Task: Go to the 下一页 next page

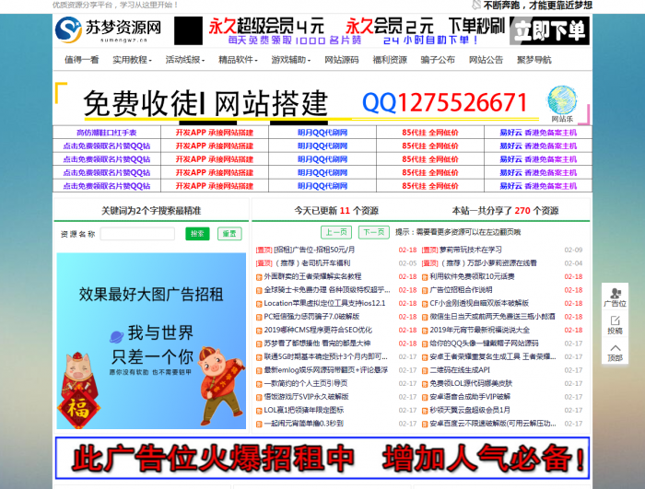Action: tap(372, 232)
